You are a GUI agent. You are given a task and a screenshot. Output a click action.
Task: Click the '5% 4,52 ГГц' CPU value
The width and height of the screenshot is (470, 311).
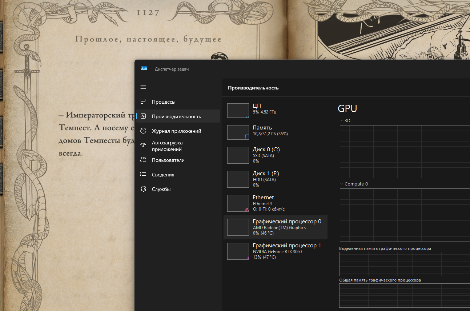click(x=264, y=112)
